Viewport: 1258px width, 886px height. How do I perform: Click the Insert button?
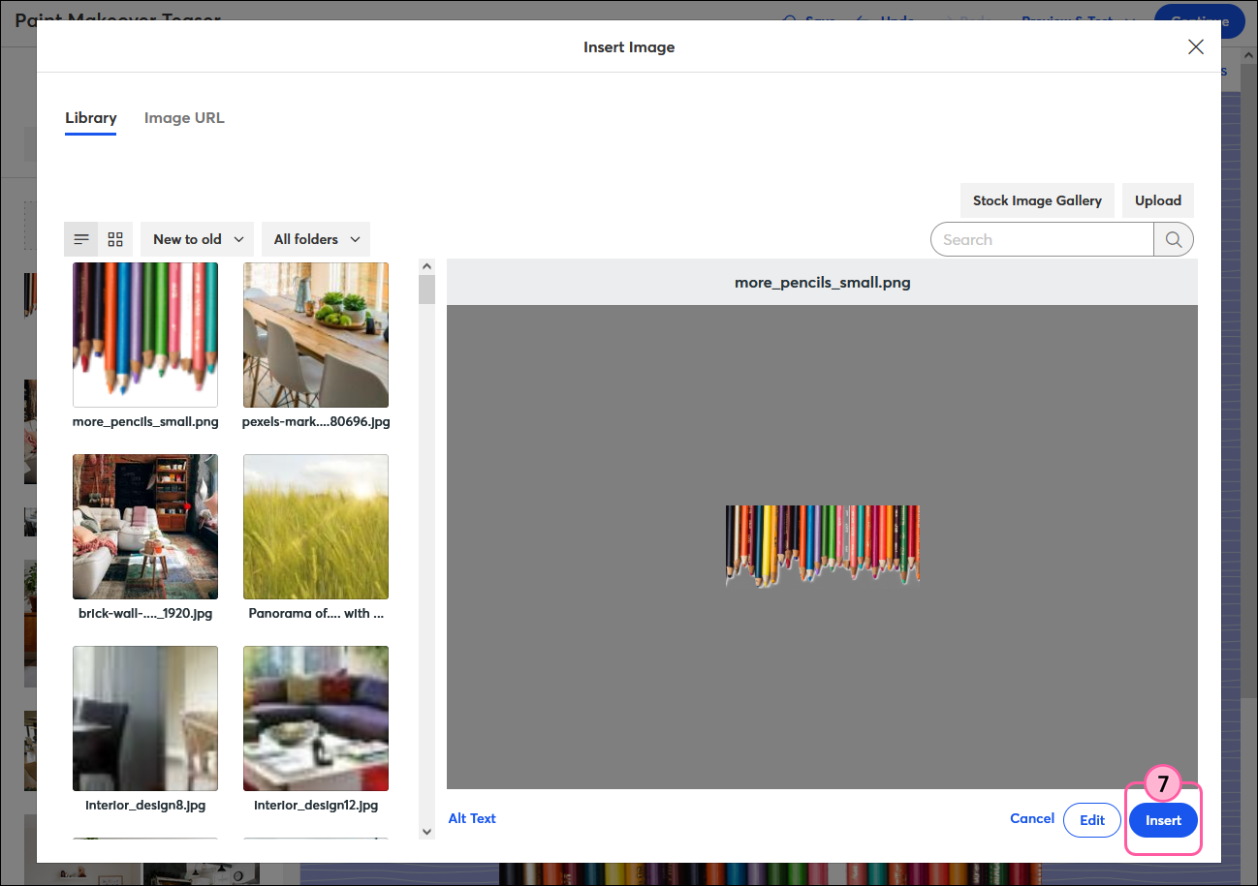(1163, 820)
